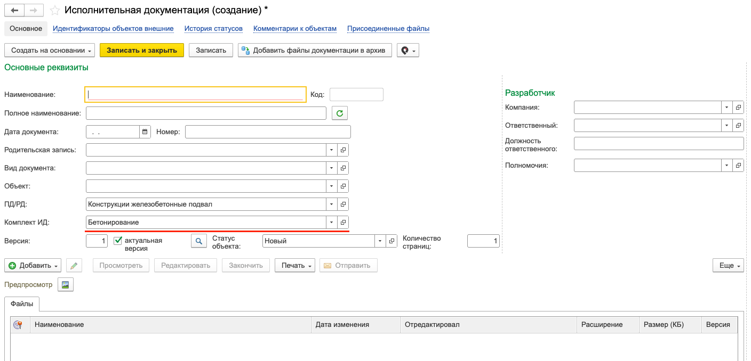Click Записать и закрыть button
751x361 pixels.
142,50
